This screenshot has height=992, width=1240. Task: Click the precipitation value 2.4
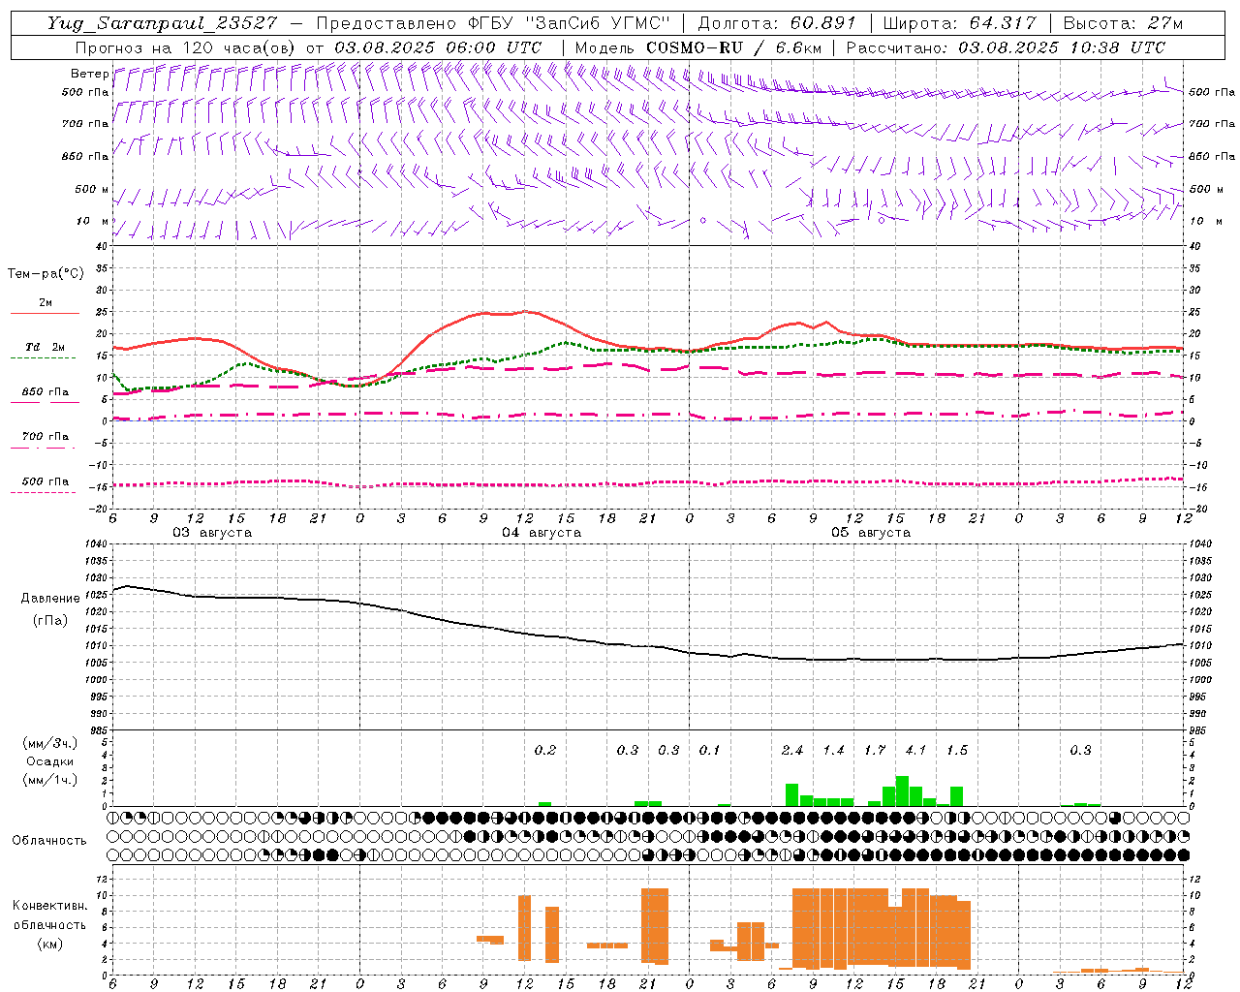pyautogui.click(x=792, y=750)
